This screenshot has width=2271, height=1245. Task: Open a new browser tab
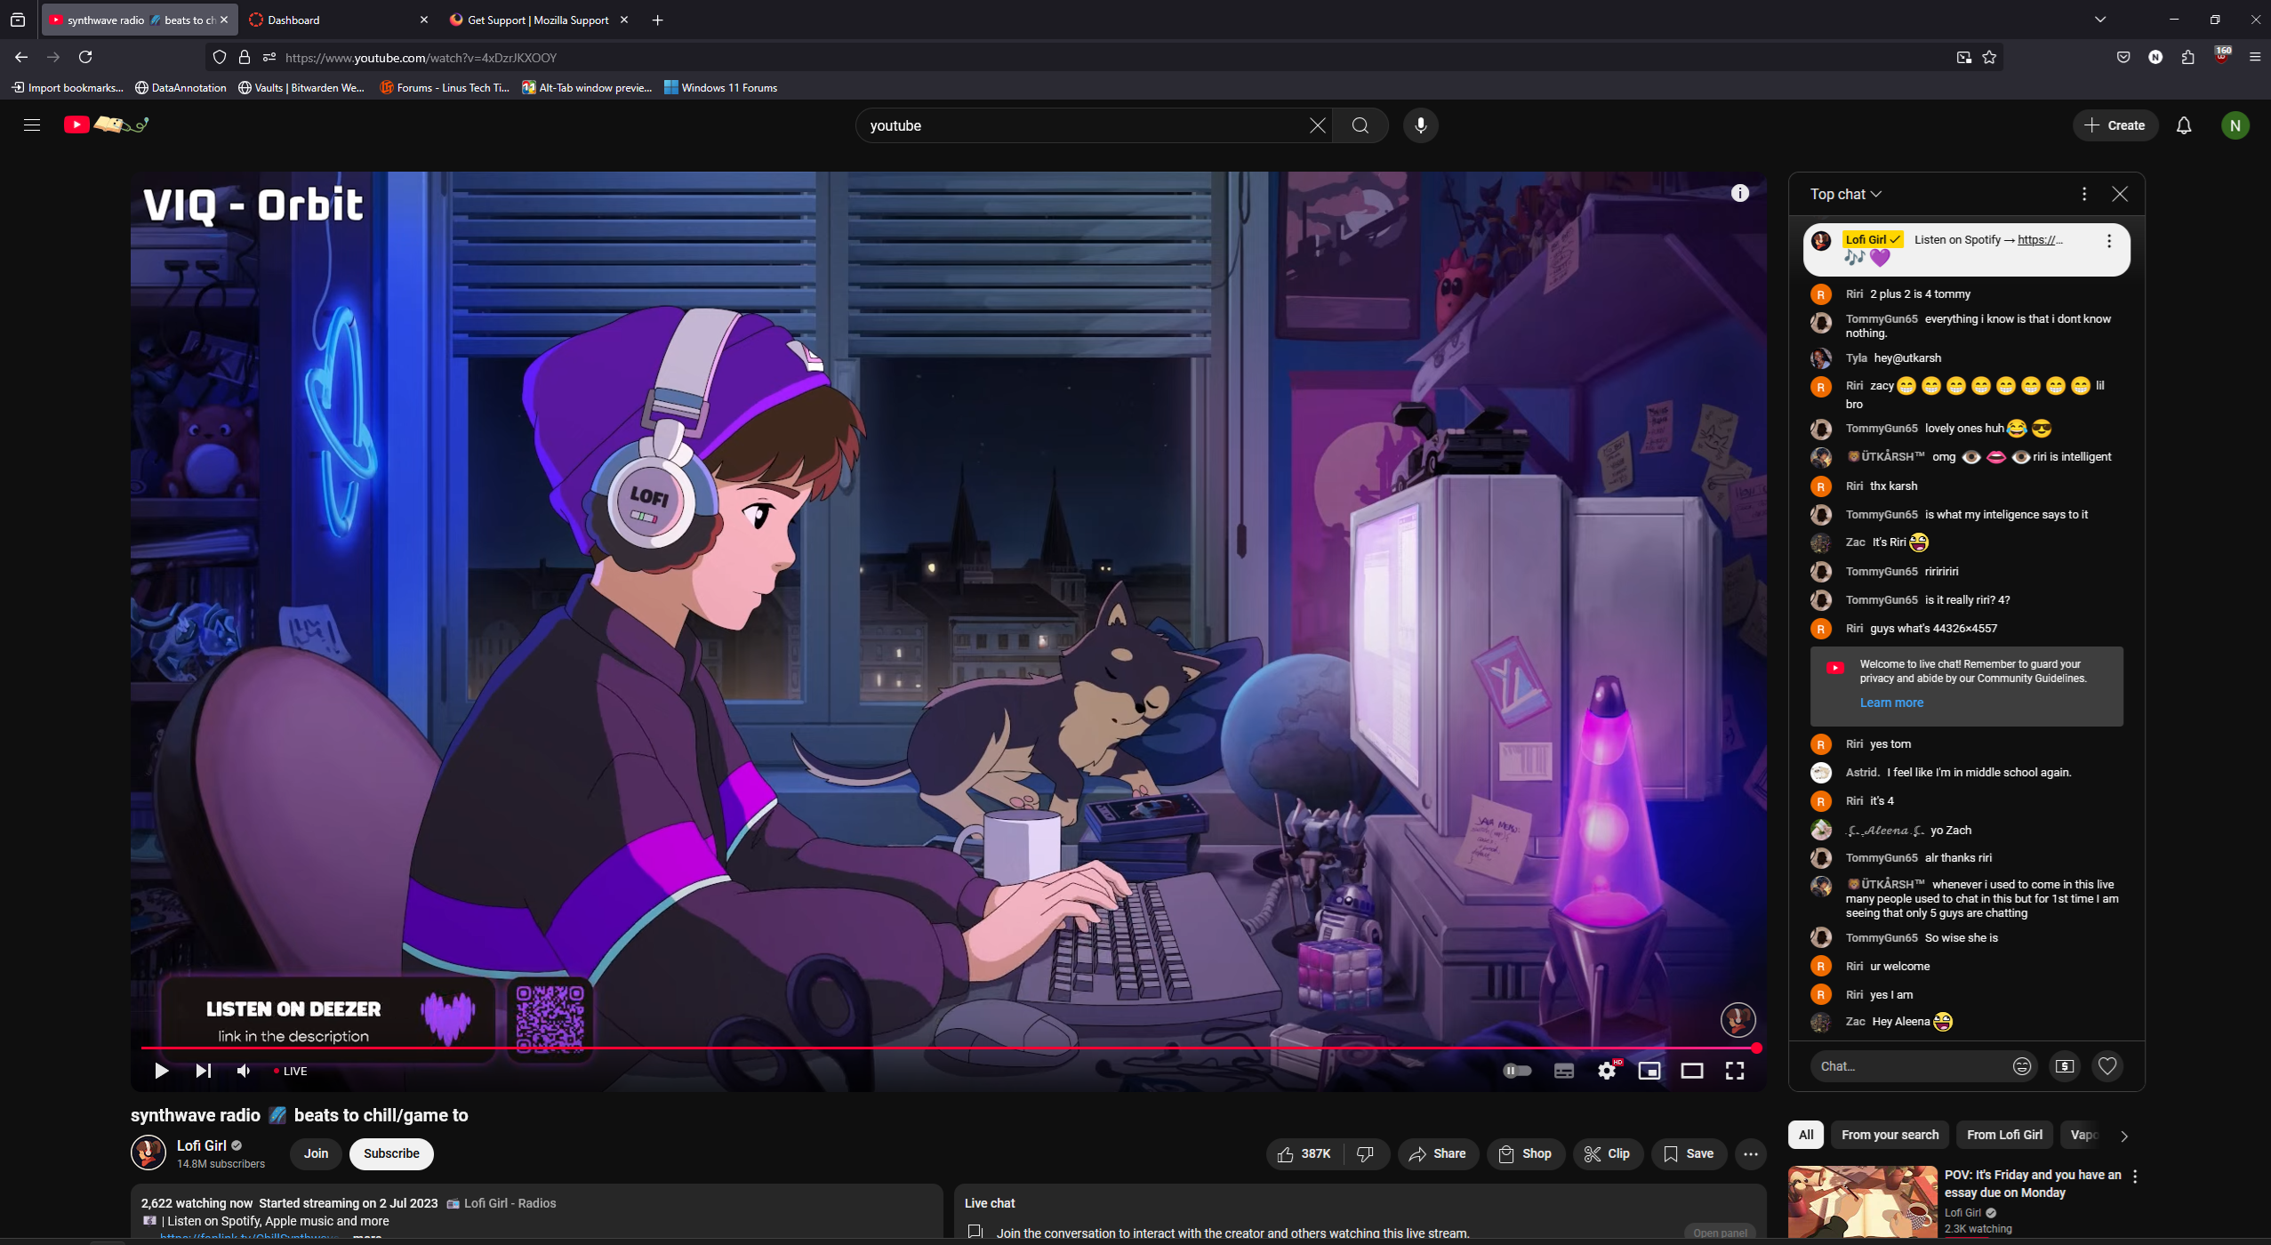click(657, 20)
